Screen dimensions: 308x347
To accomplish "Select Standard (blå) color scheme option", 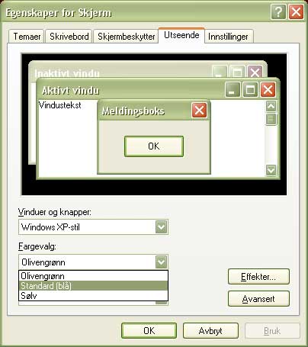I will pos(93,286).
